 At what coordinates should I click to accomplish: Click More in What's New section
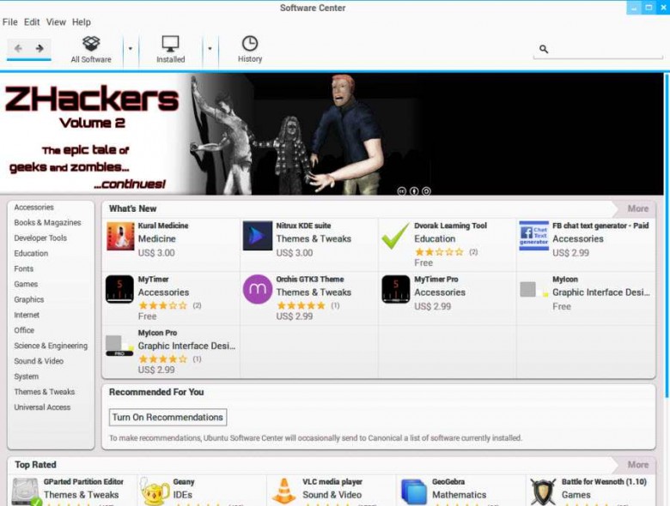point(638,208)
